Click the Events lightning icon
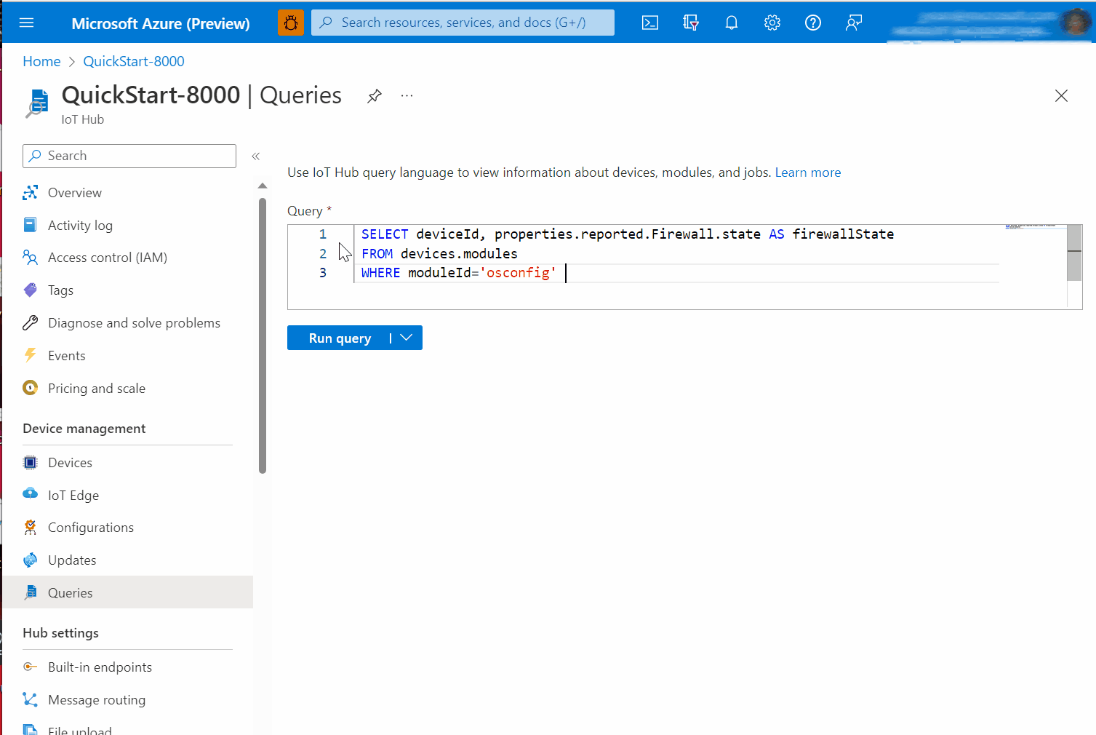Screen dimensions: 1096x735 click(x=30, y=355)
